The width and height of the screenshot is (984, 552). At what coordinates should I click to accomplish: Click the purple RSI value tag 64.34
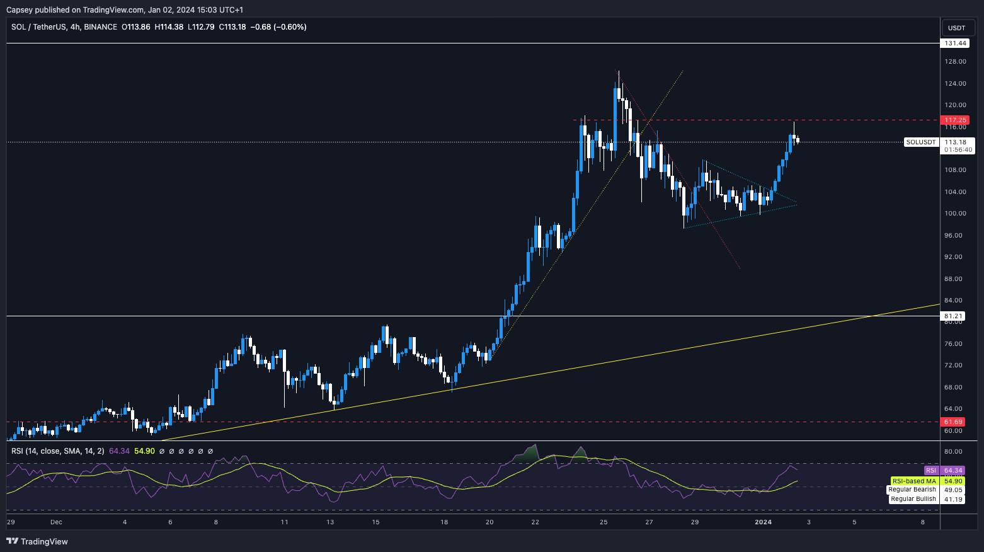point(953,471)
